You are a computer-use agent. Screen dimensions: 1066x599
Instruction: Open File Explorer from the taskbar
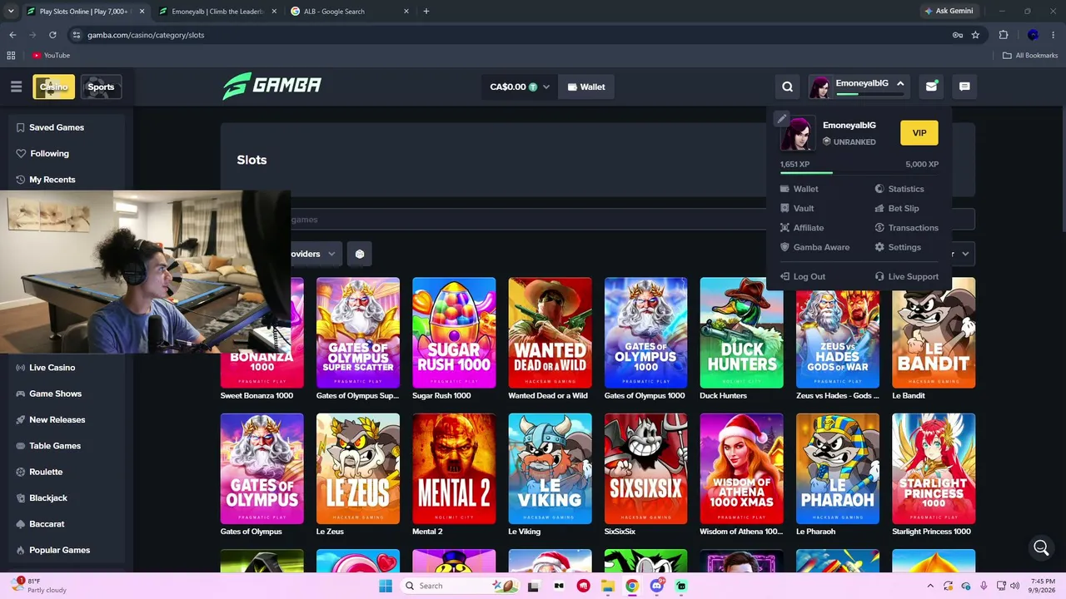tap(608, 586)
